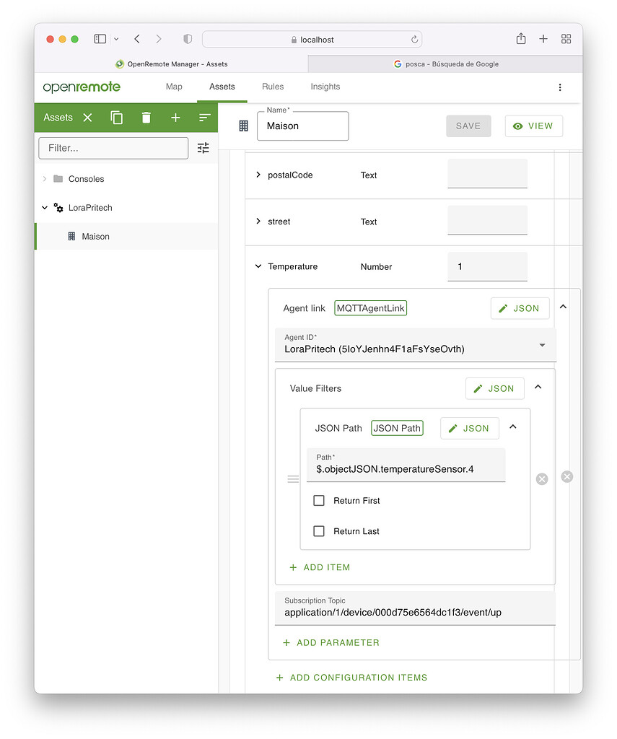Edit Value Filters JSON with the pencil icon
The width and height of the screenshot is (617, 739).
[x=494, y=388]
